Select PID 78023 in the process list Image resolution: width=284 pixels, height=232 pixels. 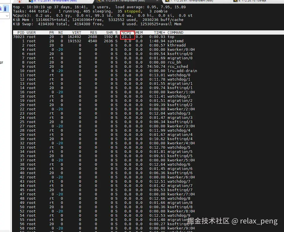(x=19, y=37)
